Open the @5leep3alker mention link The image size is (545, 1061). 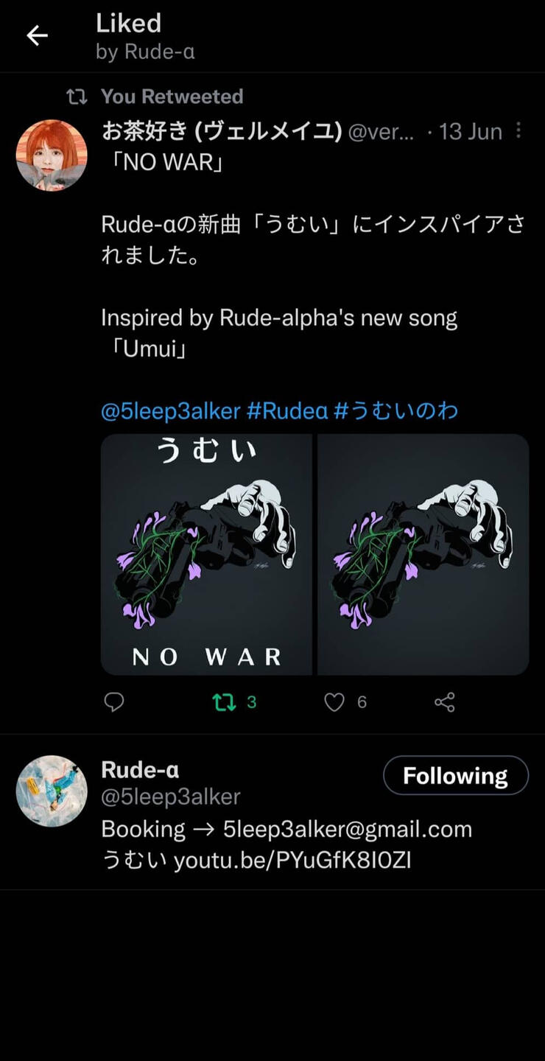[171, 410]
